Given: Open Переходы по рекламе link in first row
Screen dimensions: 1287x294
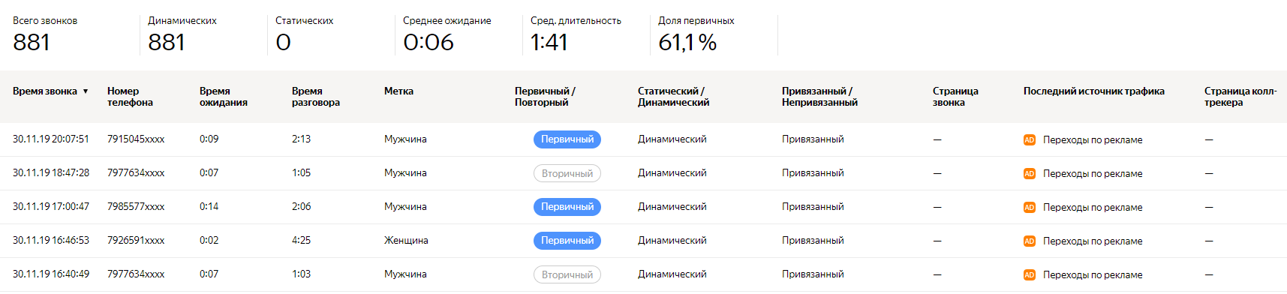Looking at the screenshot, I should click(1093, 140).
